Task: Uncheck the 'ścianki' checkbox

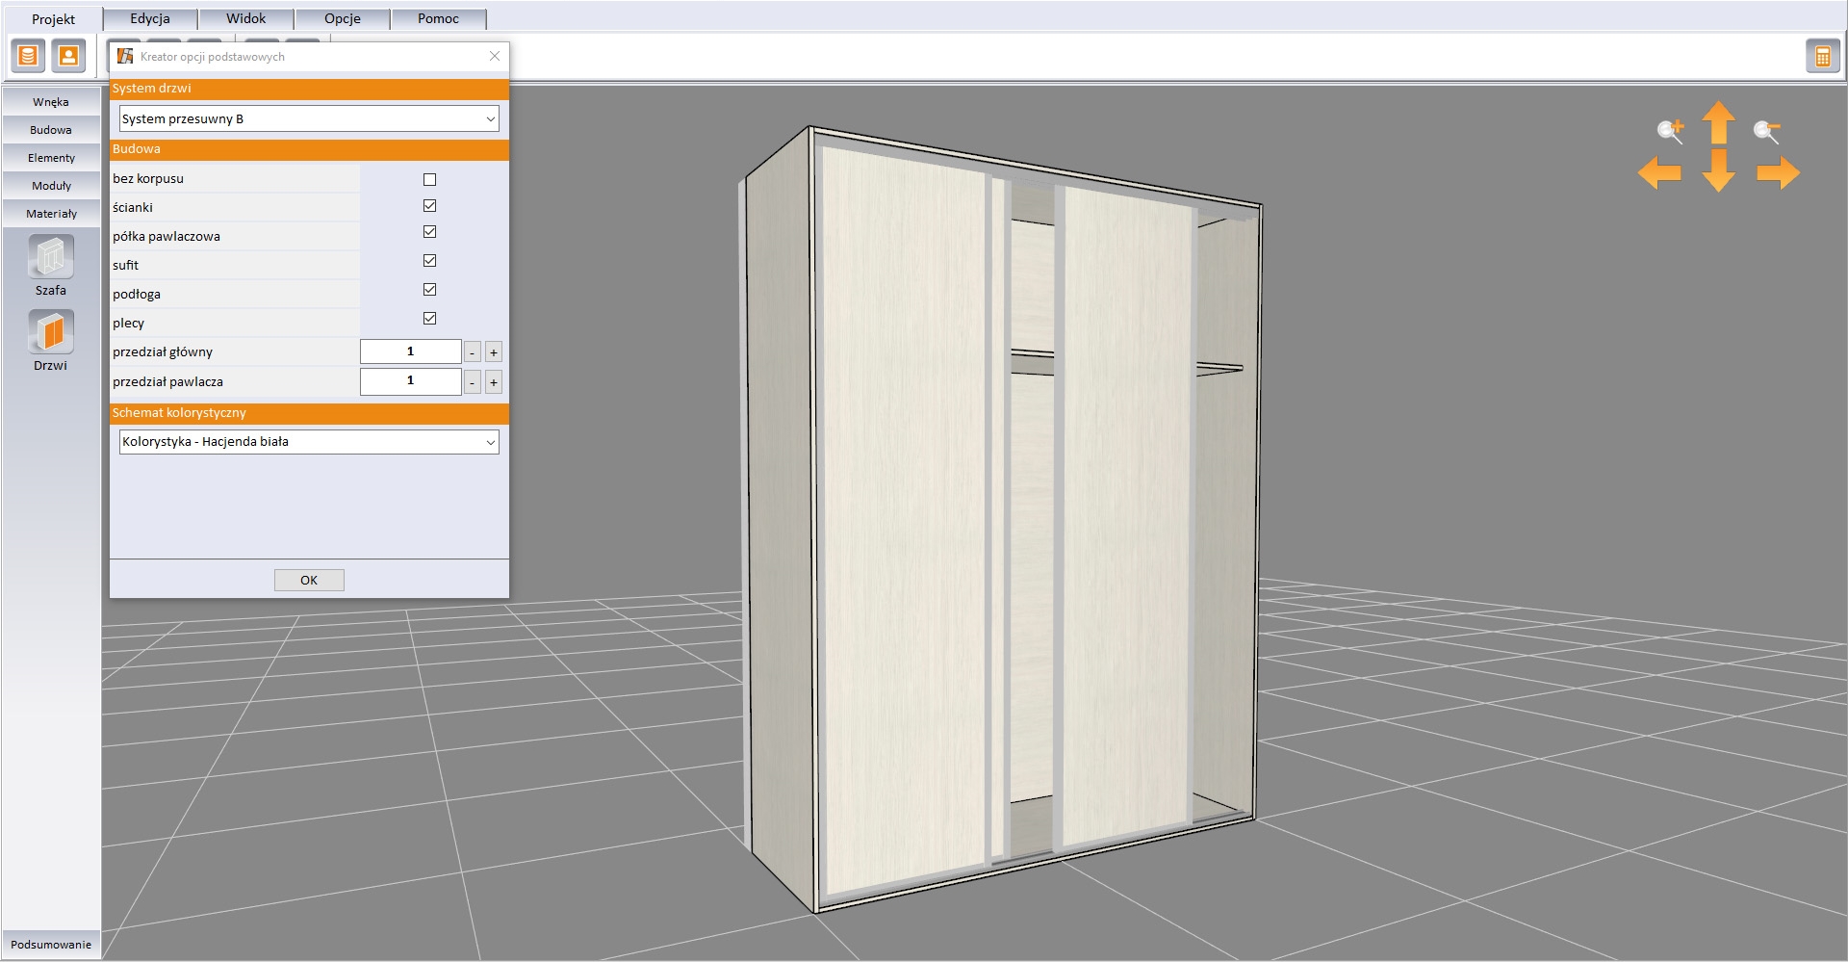Action: coord(429,206)
